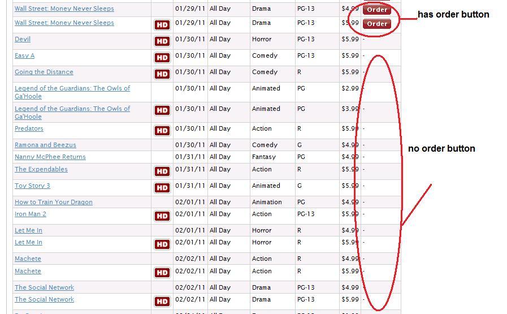The width and height of the screenshot is (507, 314).
Task: Select HD badge in Iron Man 2 row
Action: tap(162, 216)
